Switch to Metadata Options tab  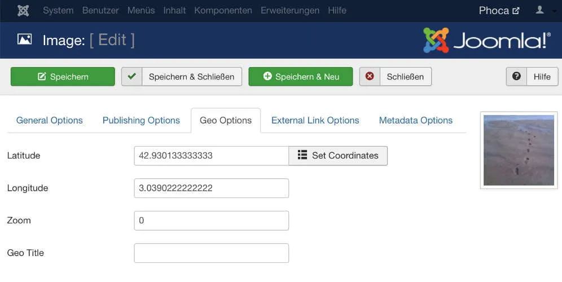coord(416,120)
